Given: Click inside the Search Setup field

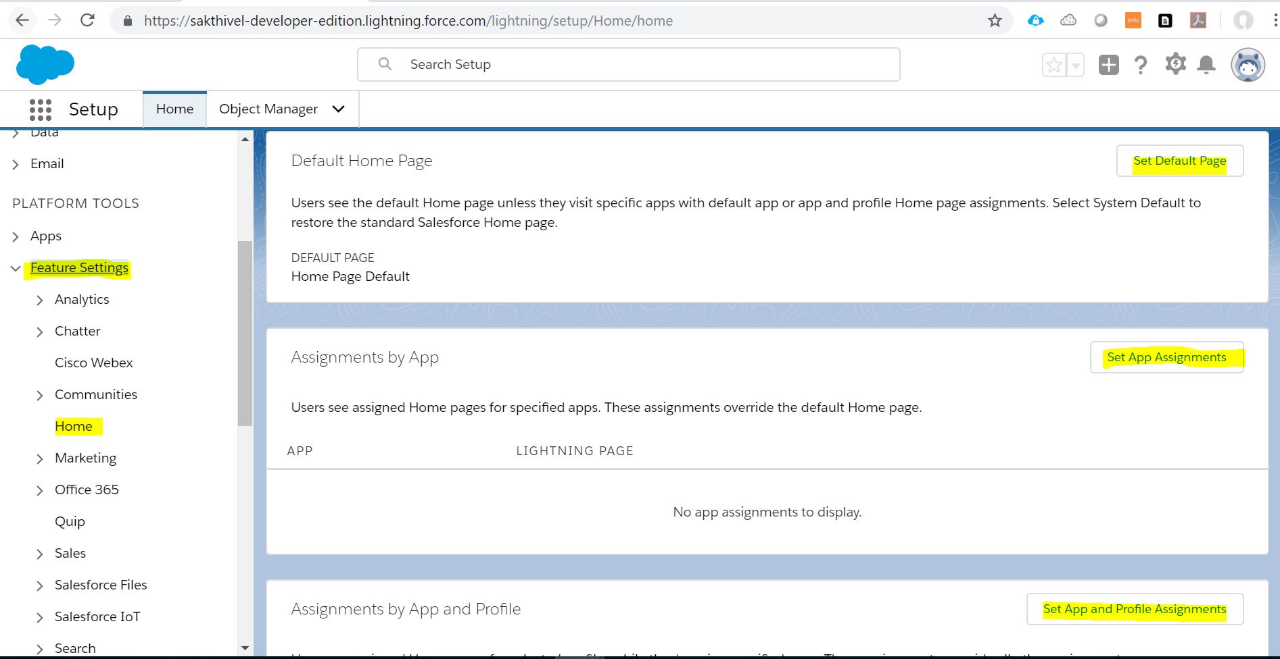Looking at the screenshot, I should [629, 64].
